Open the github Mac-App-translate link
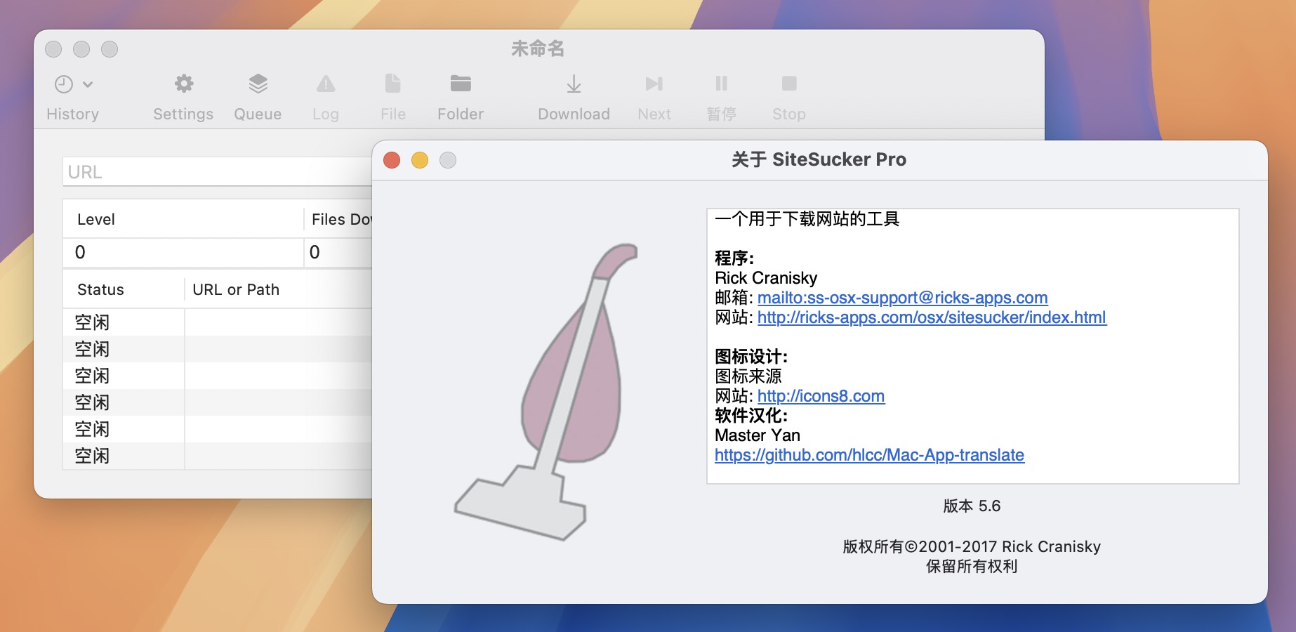This screenshot has height=632, width=1296. tap(869, 455)
